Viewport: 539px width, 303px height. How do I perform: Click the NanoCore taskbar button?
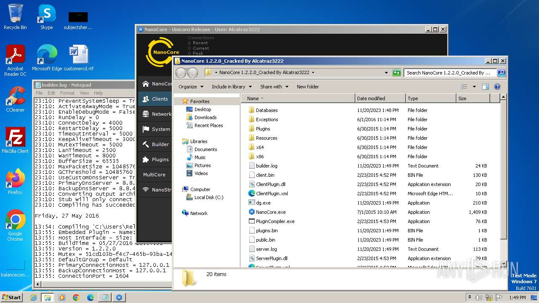tap(119, 298)
